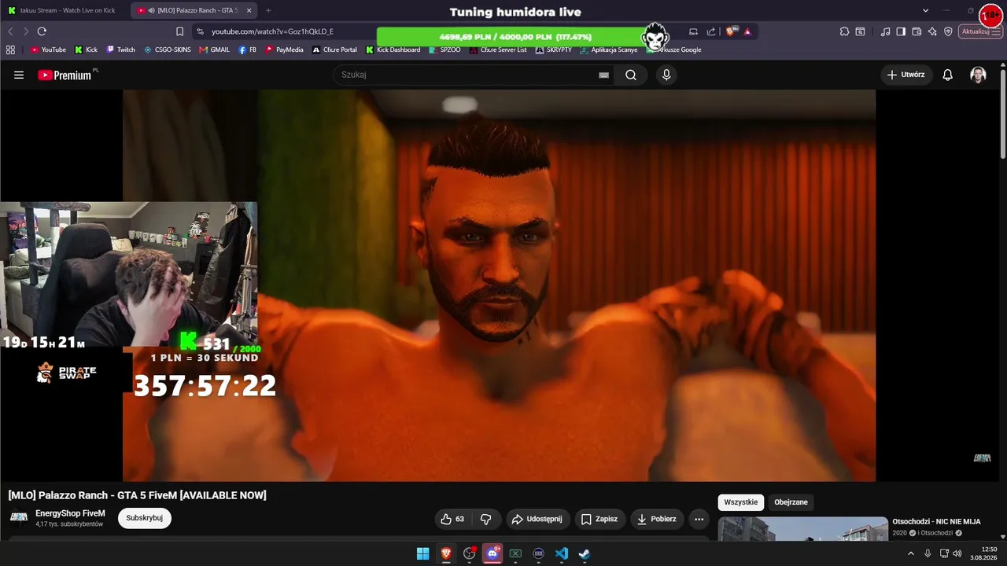Open the SPZOO bookmark

click(x=445, y=50)
